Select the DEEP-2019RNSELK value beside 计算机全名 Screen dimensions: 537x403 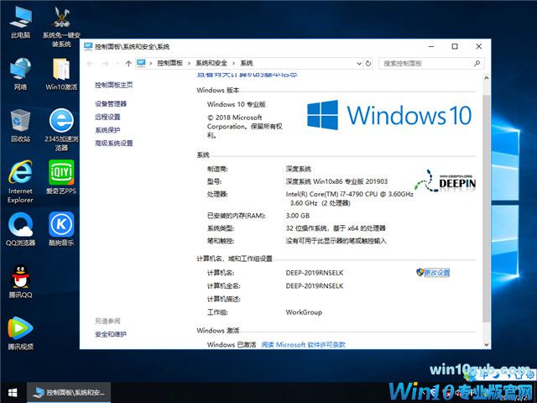point(315,285)
